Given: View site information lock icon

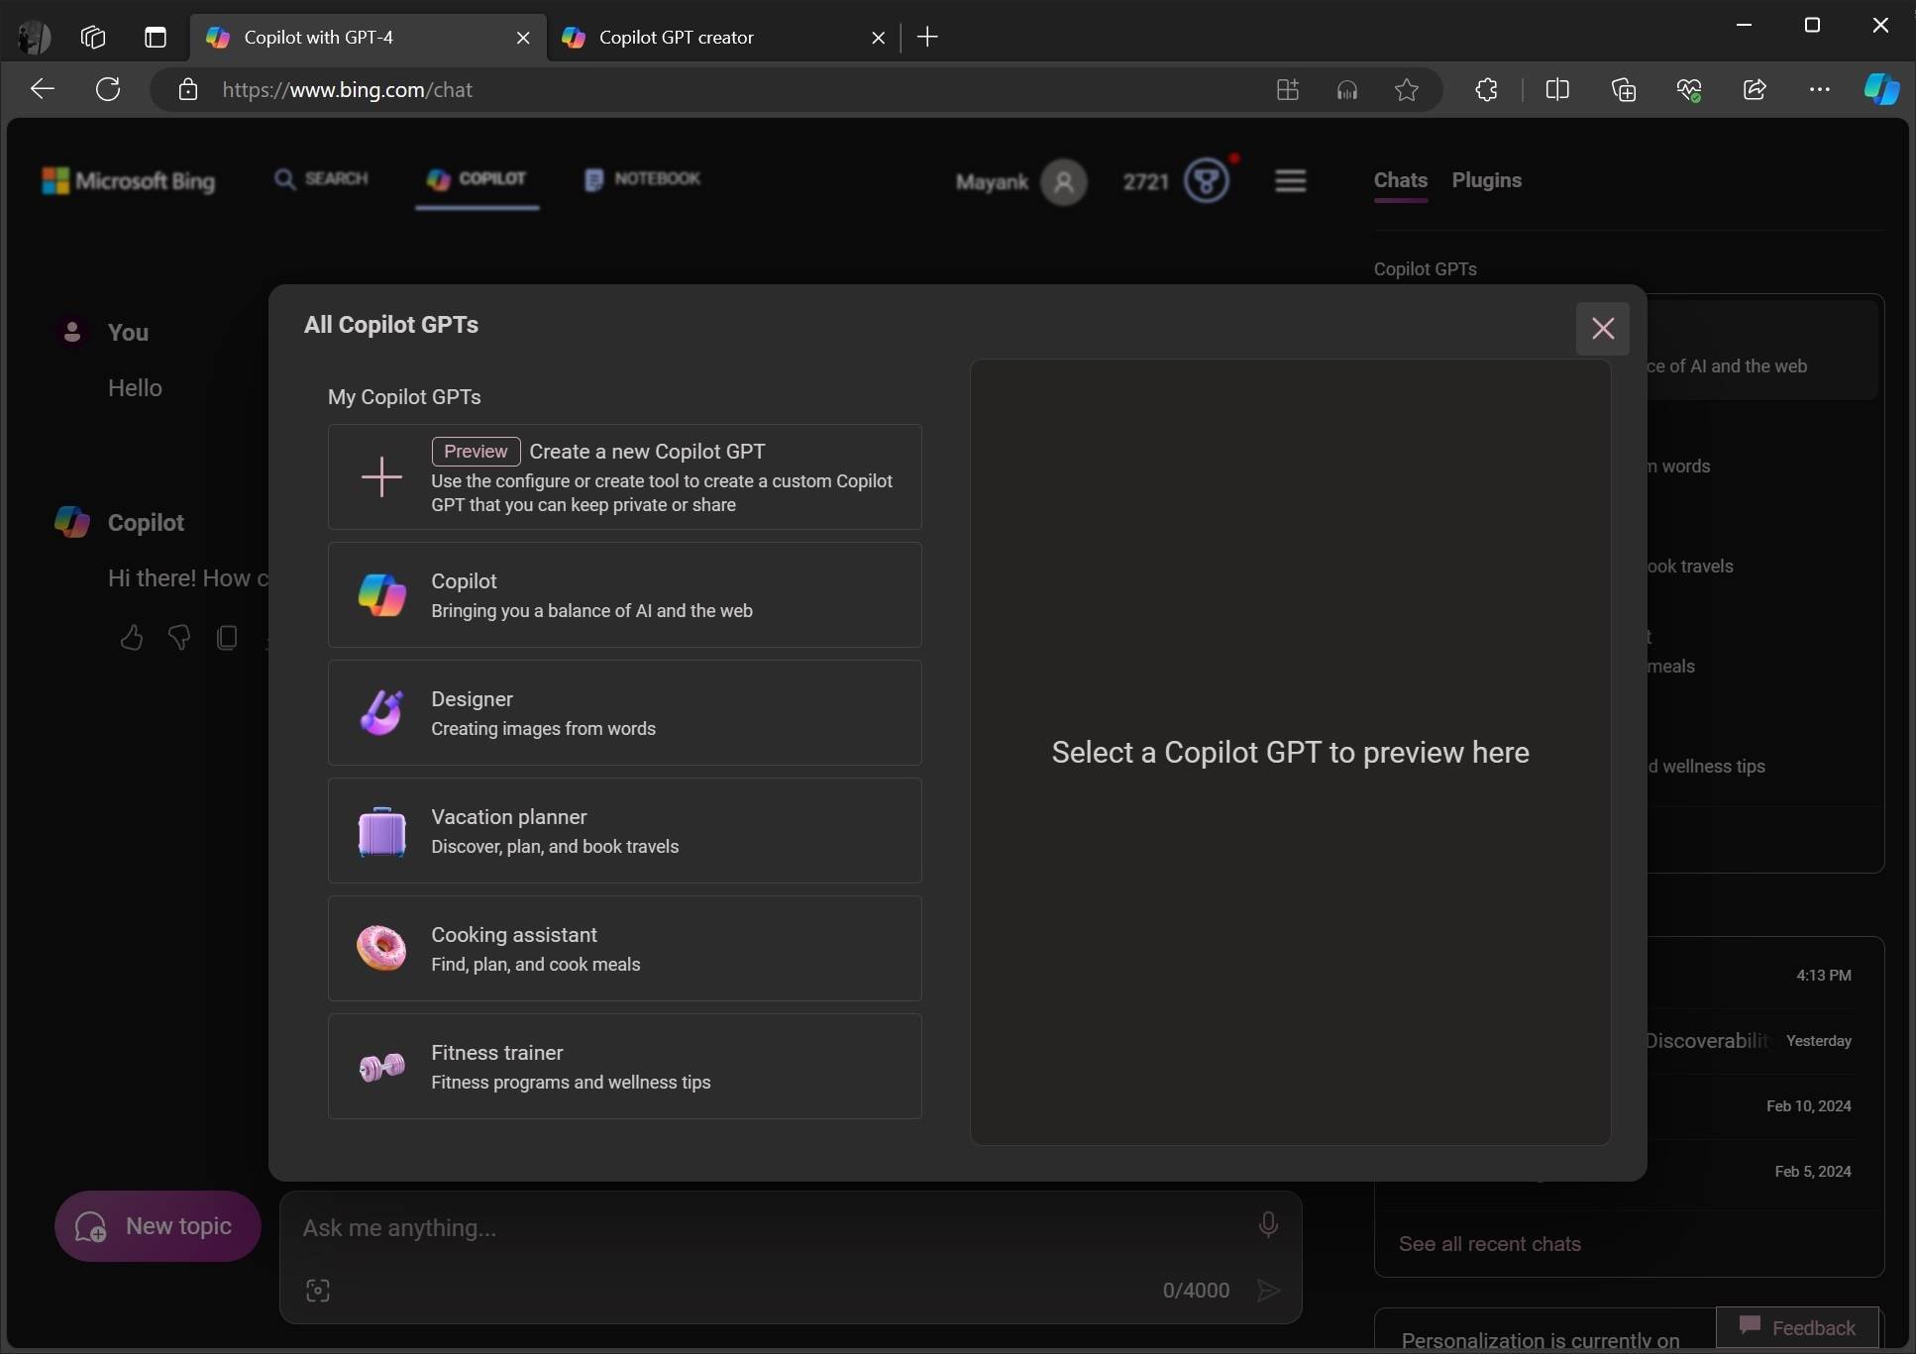Looking at the screenshot, I should (187, 90).
